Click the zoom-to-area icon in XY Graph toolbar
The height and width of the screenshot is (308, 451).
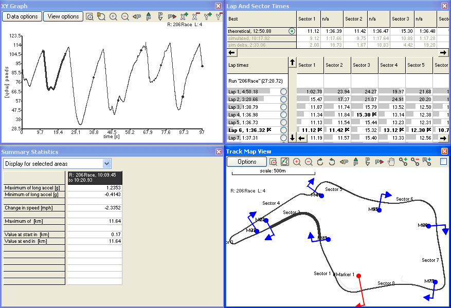point(90,16)
